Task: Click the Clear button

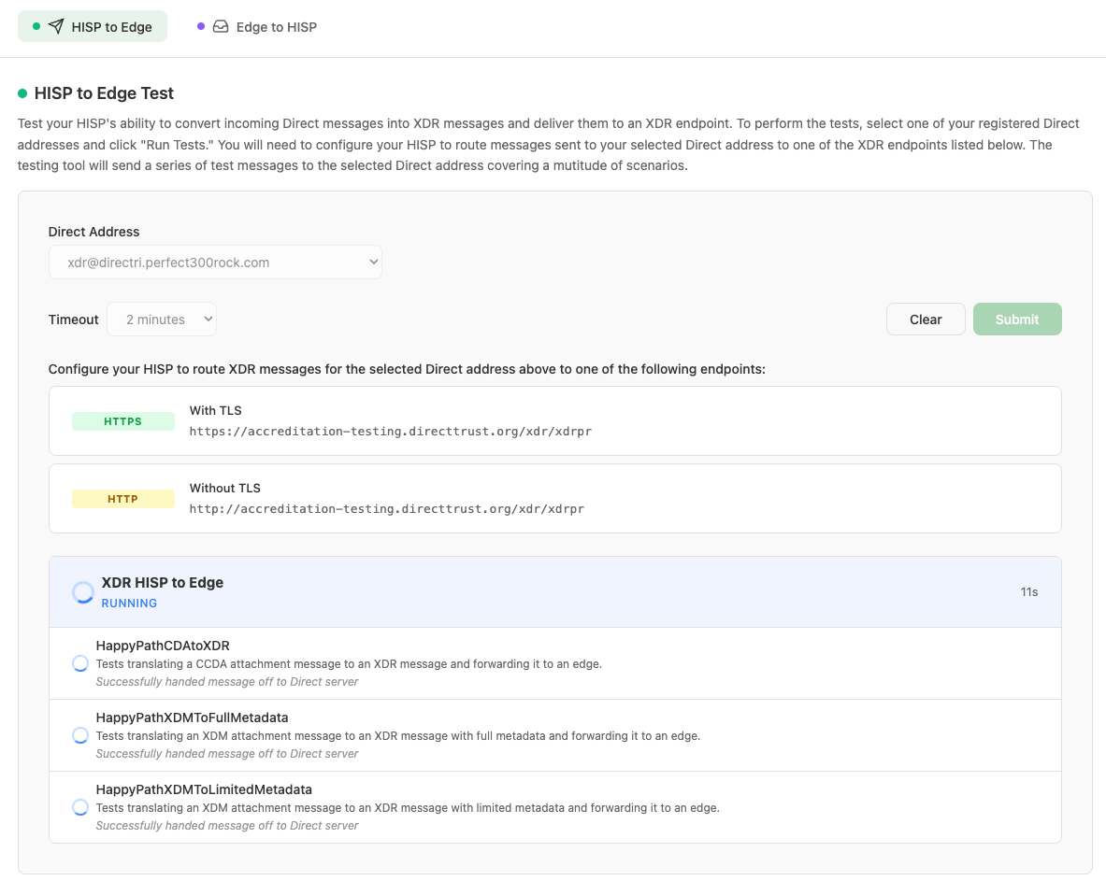Action: [926, 320]
